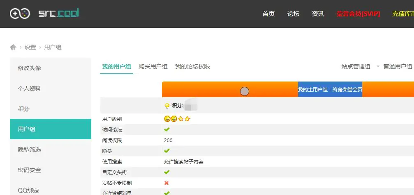Click the 使用搜索 row label
Viewport: 414px width, 195px height.
click(112, 161)
